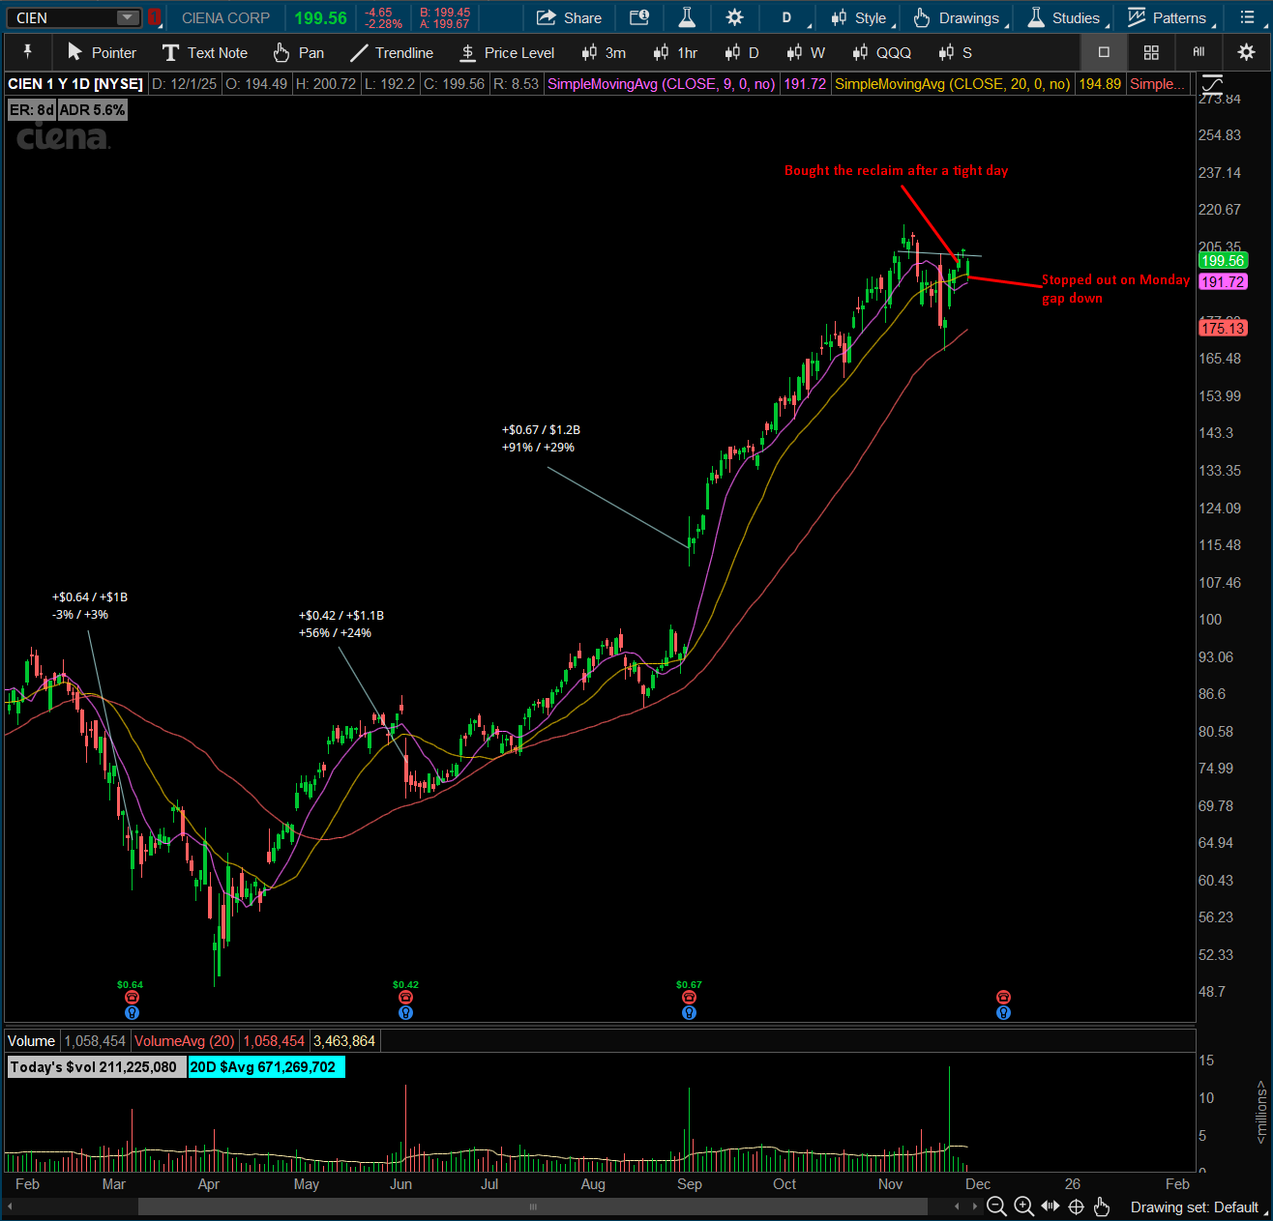Click the right scroll arrow button

973,1206
